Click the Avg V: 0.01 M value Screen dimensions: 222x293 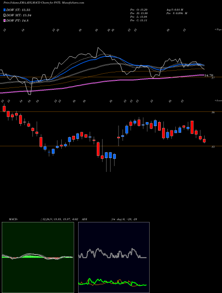175,10
